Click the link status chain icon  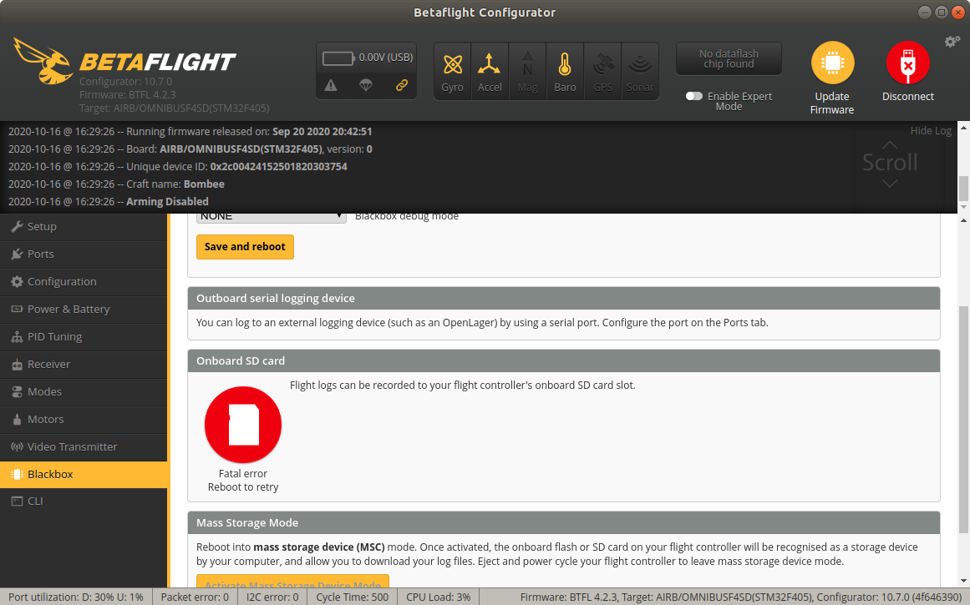point(402,85)
